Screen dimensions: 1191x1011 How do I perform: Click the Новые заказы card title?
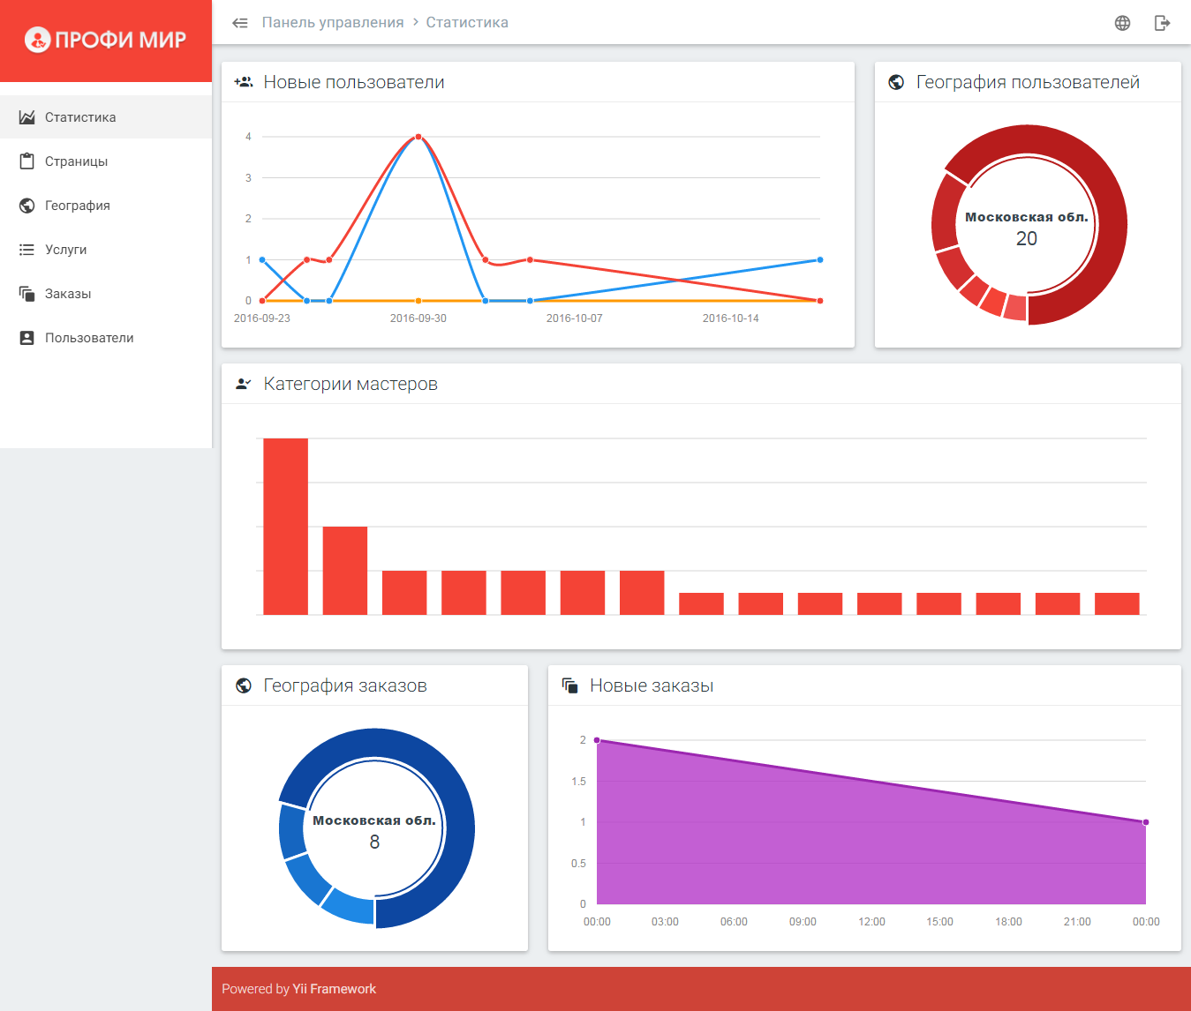coord(652,685)
